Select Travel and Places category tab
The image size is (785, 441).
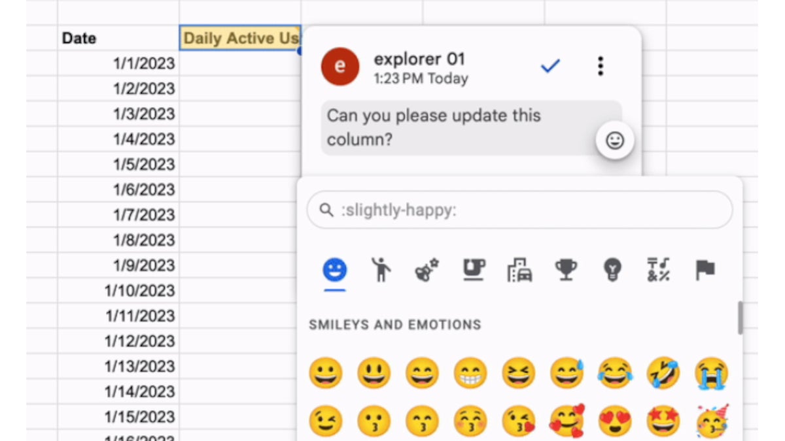[520, 269]
